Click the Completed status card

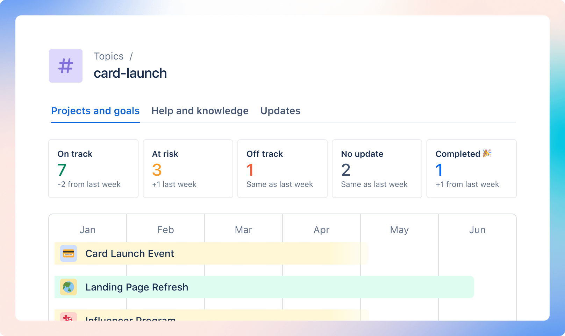[471, 169]
